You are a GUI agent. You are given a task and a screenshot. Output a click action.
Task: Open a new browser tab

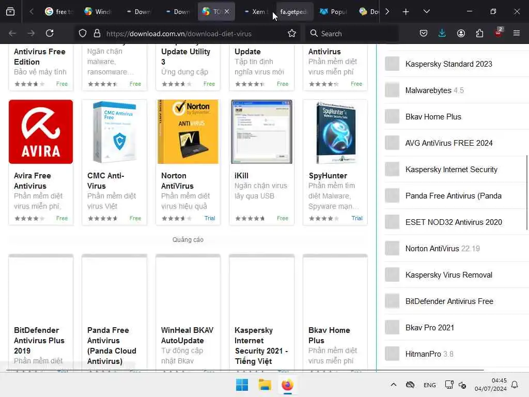click(x=406, y=12)
